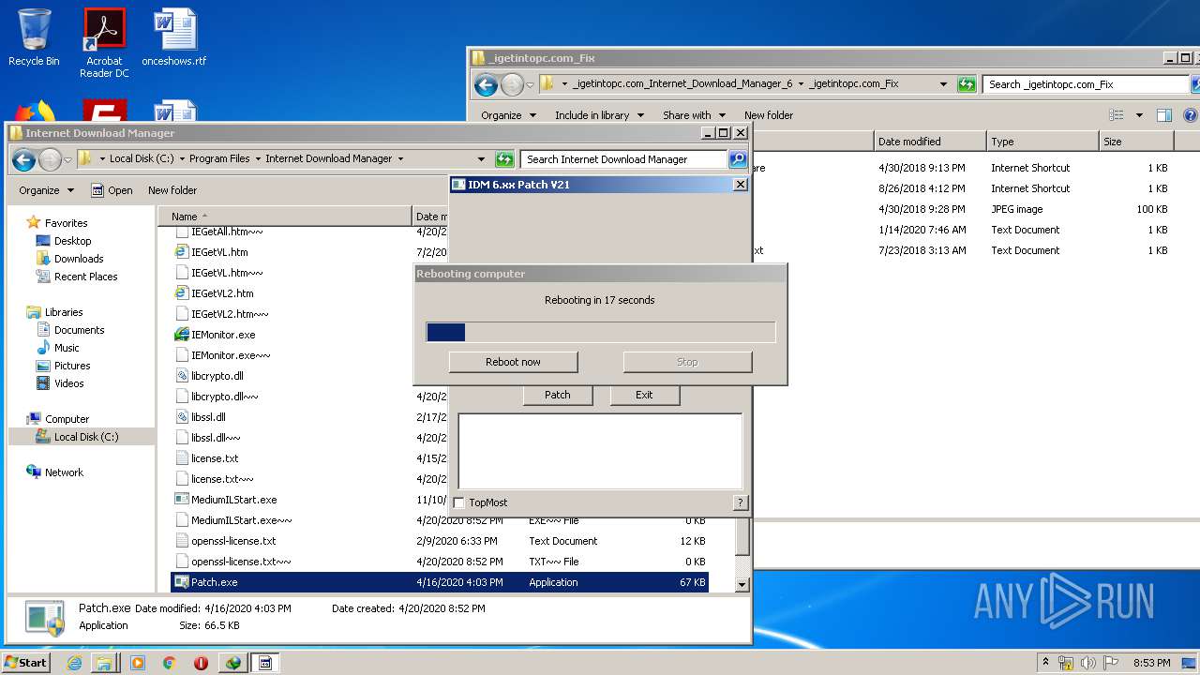Click the Stop button in Rebooting dialog

687,362
